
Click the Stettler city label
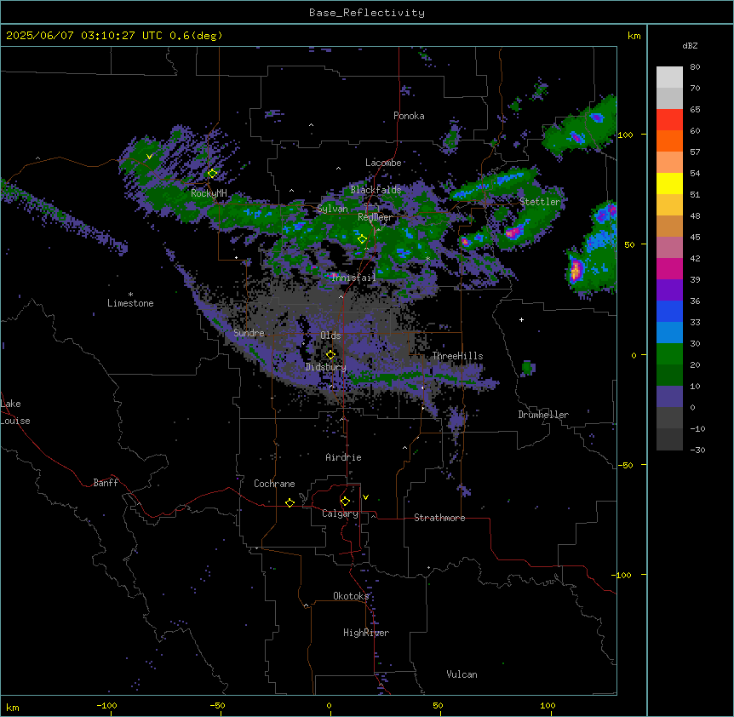[540, 202]
